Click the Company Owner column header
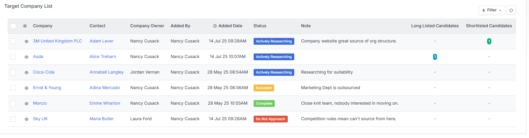529x138 pixels. coord(147,26)
